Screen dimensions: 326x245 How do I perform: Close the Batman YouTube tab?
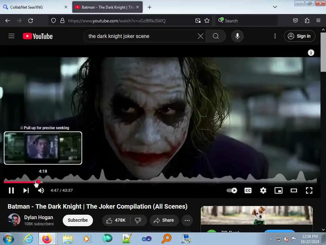(138, 7)
